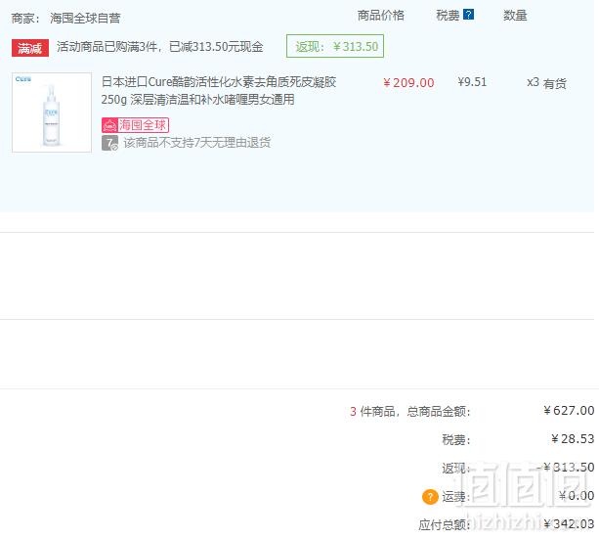Image resolution: width=599 pixels, height=539 pixels.
Task: Click the 数量 column header
Action: pos(515,16)
